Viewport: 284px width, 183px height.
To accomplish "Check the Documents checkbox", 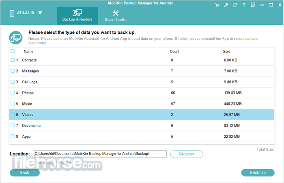I will [x=13, y=125].
